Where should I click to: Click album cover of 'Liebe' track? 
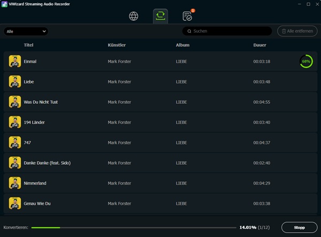tap(15, 81)
